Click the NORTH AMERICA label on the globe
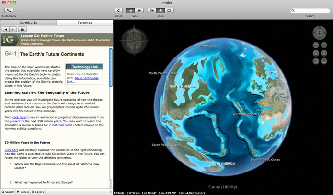This screenshot has height=195, width=333. point(183,86)
